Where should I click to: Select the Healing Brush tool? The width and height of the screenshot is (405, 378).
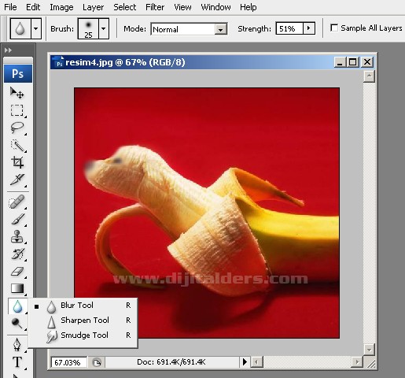[17, 202]
